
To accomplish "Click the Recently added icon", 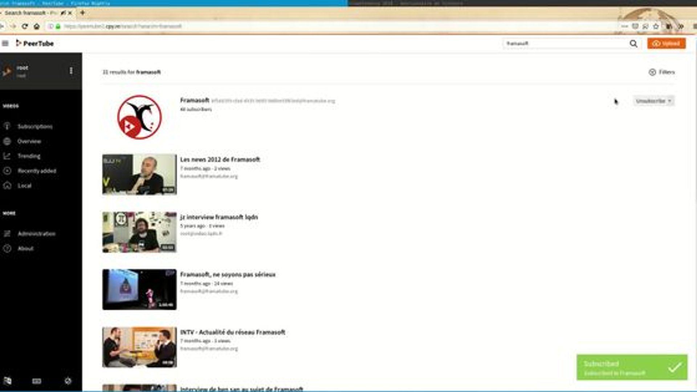I will tap(7, 171).
